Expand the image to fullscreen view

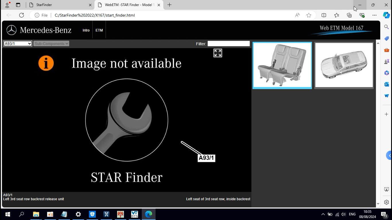218,53
